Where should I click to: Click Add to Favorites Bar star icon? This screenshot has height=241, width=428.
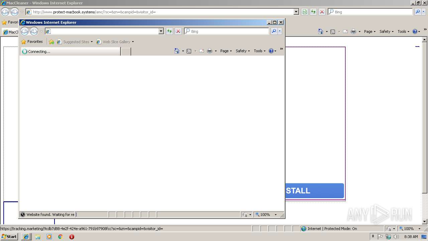[51, 42]
